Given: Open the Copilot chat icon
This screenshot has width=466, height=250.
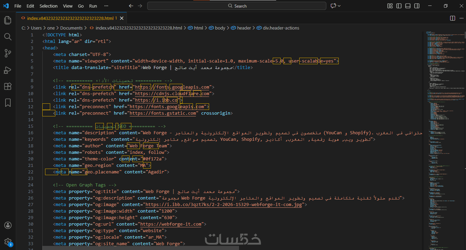Looking at the screenshot, I should [333, 6].
